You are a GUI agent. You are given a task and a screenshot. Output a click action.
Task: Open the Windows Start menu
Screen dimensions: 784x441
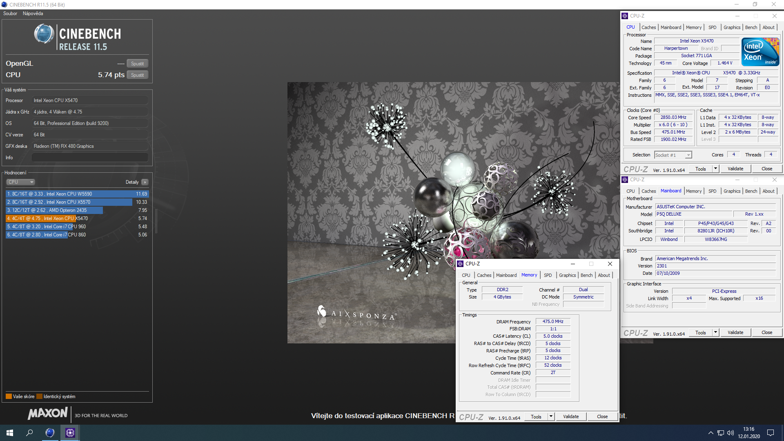(x=10, y=433)
